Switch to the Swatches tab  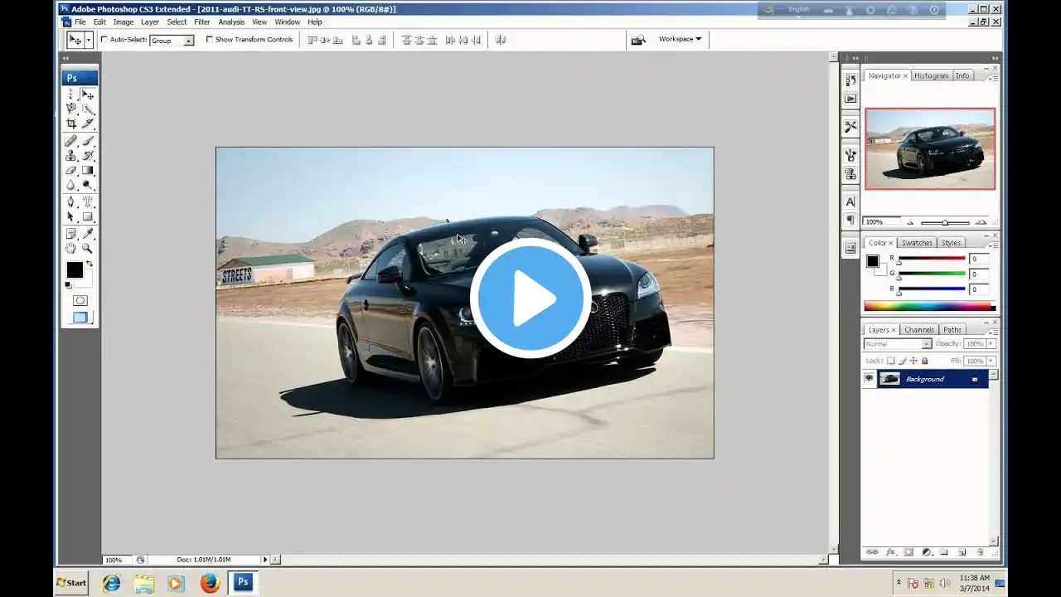(x=917, y=243)
